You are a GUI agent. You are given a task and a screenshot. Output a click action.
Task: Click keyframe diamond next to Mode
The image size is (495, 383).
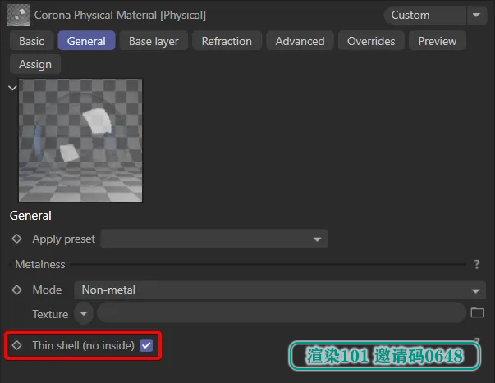tap(16, 290)
